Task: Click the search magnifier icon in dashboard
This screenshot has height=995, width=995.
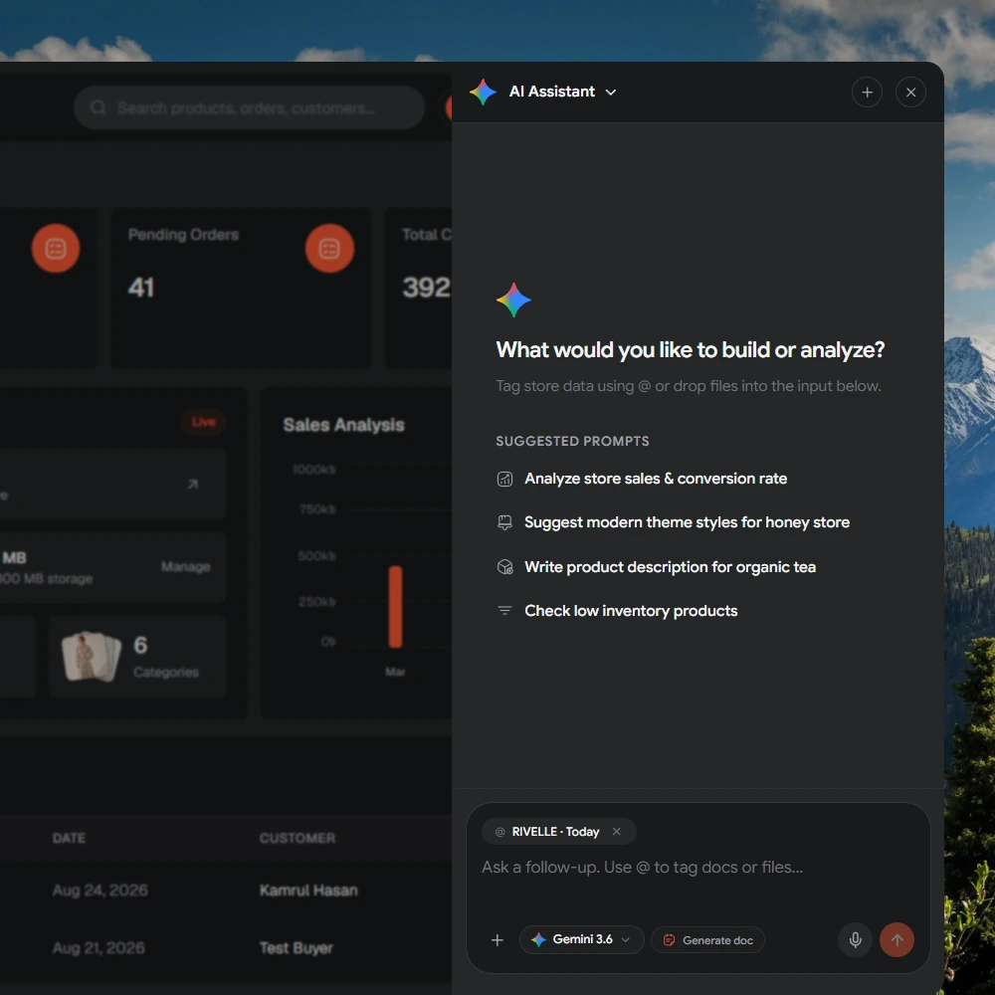Action: [x=98, y=107]
